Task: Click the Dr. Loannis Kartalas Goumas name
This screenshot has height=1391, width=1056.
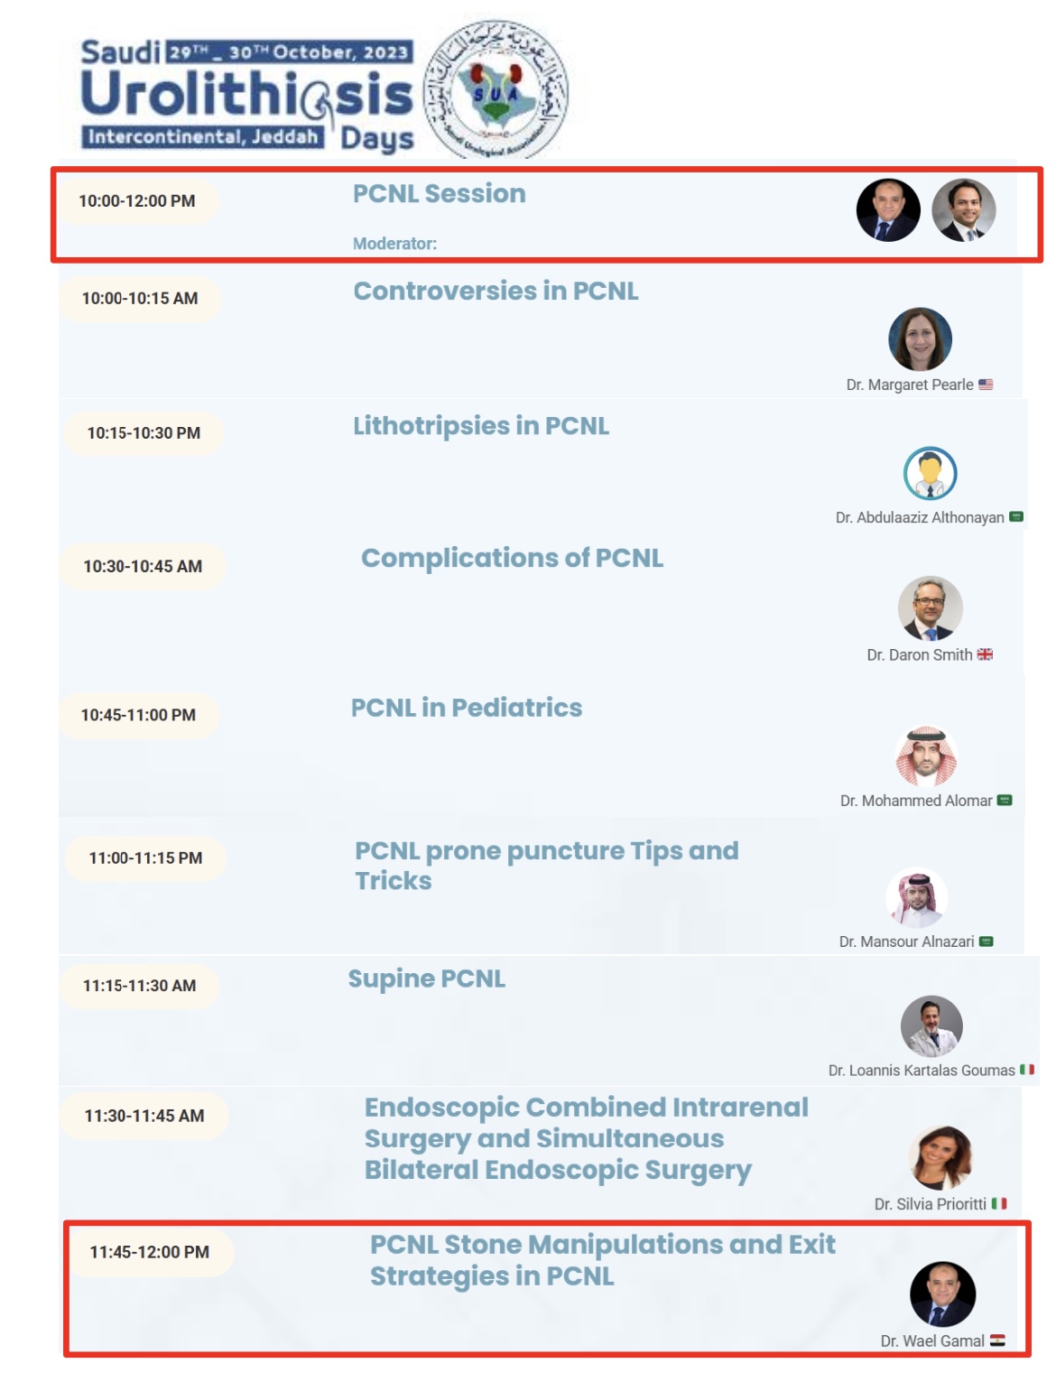Action: pos(922,1071)
